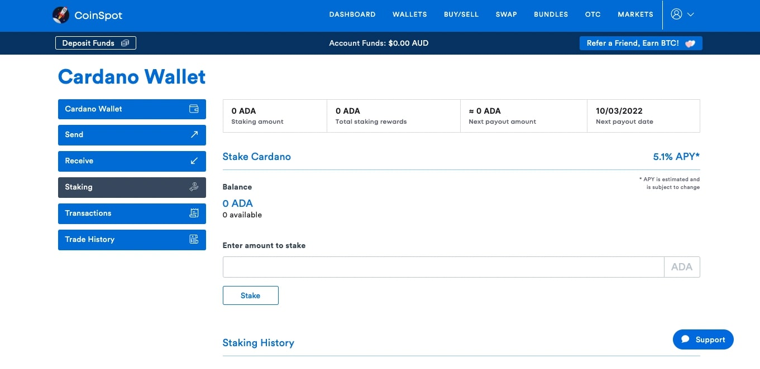Click the 0 ADA balance amount
760x369 pixels.
pos(238,203)
